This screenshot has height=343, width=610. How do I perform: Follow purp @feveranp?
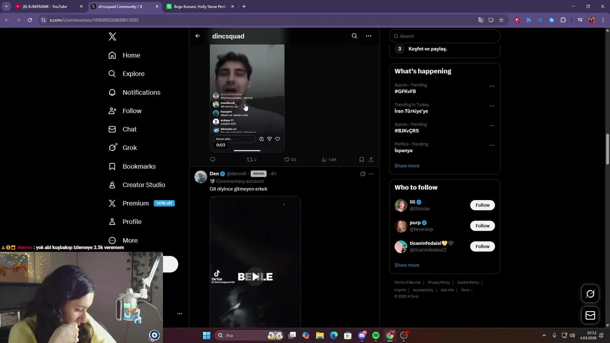[482, 226]
